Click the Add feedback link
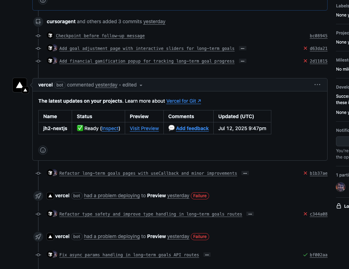The height and width of the screenshot is (269, 349). [x=192, y=128]
